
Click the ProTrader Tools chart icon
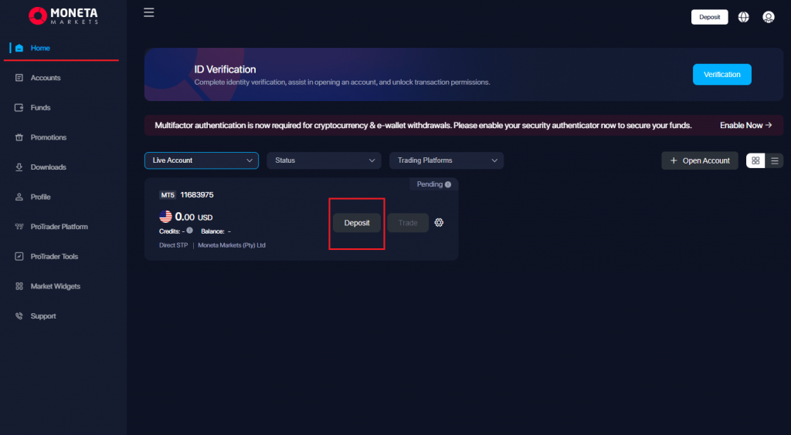click(19, 256)
